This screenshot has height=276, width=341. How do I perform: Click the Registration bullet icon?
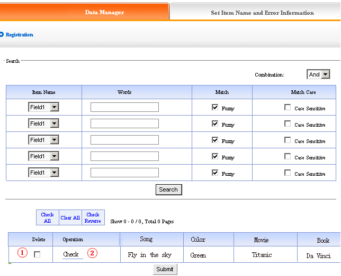2,34
